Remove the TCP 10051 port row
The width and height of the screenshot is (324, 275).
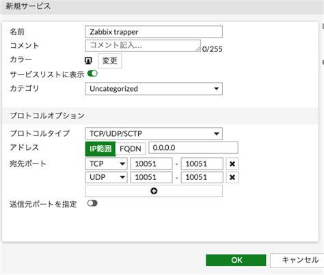coord(232,163)
